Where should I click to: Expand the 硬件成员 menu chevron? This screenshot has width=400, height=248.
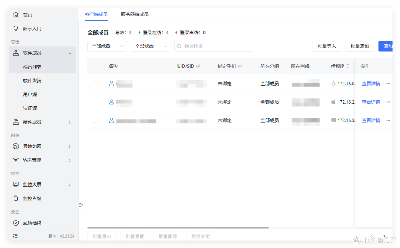coord(70,123)
